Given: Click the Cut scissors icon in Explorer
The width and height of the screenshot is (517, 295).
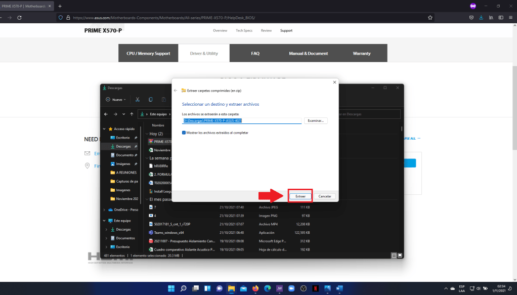Looking at the screenshot, I should (138, 100).
